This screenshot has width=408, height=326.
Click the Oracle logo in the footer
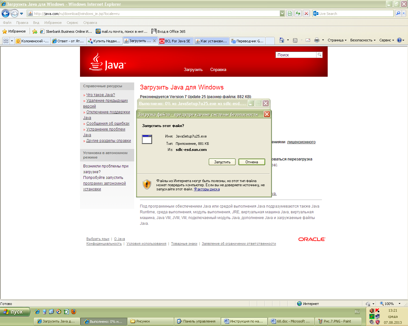(x=312, y=239)
